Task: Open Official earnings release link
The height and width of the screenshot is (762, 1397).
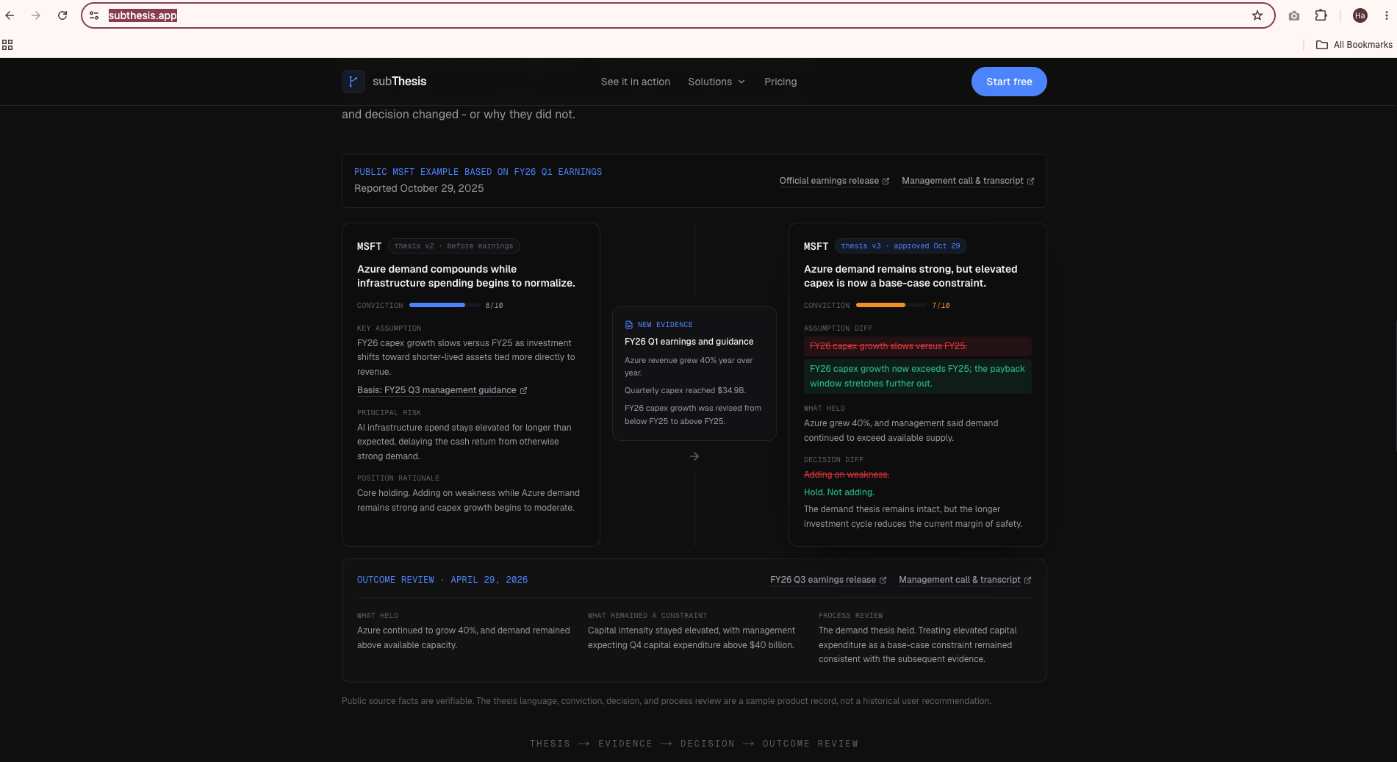Action: click(x=829, y=181)
